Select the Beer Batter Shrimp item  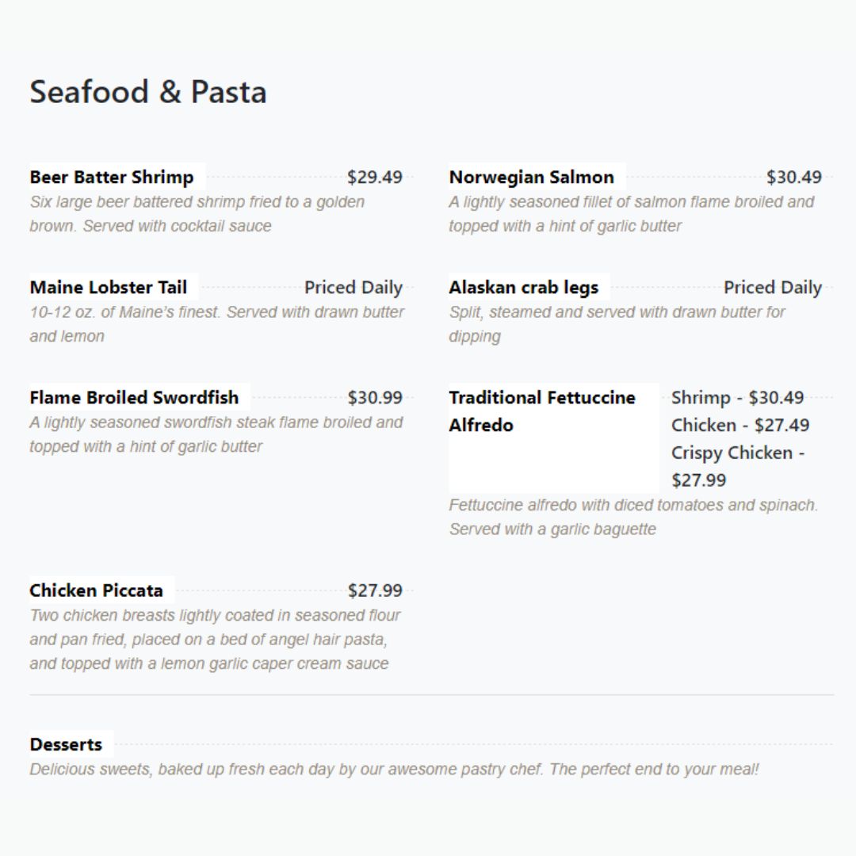[112, 177]
